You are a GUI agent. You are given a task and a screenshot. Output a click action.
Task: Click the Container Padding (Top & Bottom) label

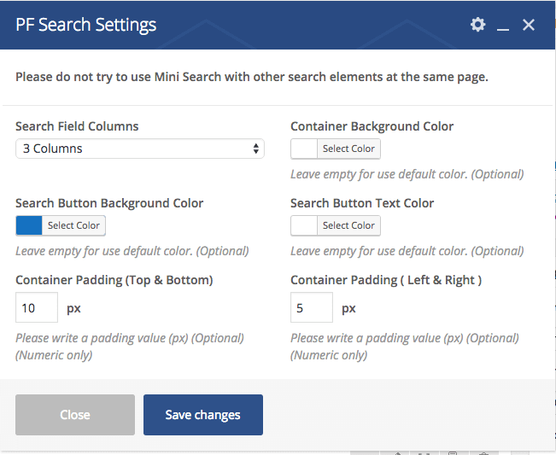tap(114, 280)
